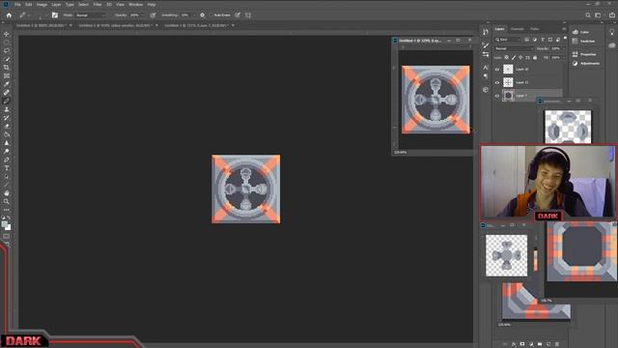The image size is (618, 348).
Task: Toggle the brush settings panel icon
Action: point(55,15)
